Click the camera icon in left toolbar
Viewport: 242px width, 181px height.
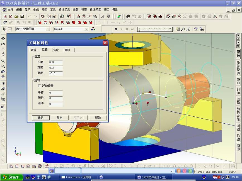(3, 89)
